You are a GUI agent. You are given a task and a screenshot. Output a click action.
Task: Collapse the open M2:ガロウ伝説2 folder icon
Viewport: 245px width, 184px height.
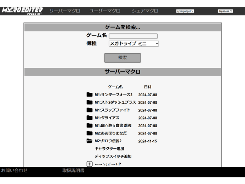click(x=89, y=141)
